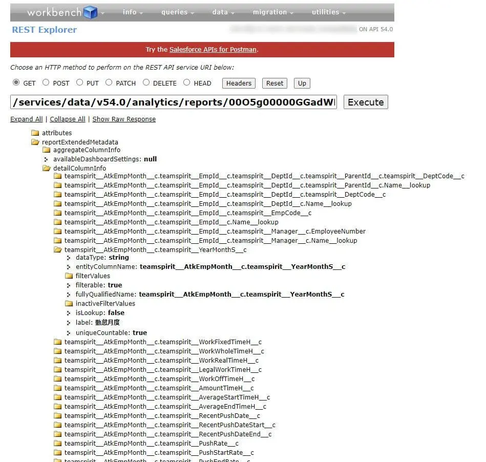
Task: Open the info dropdown menu
Action: click(x=133, y=12)
